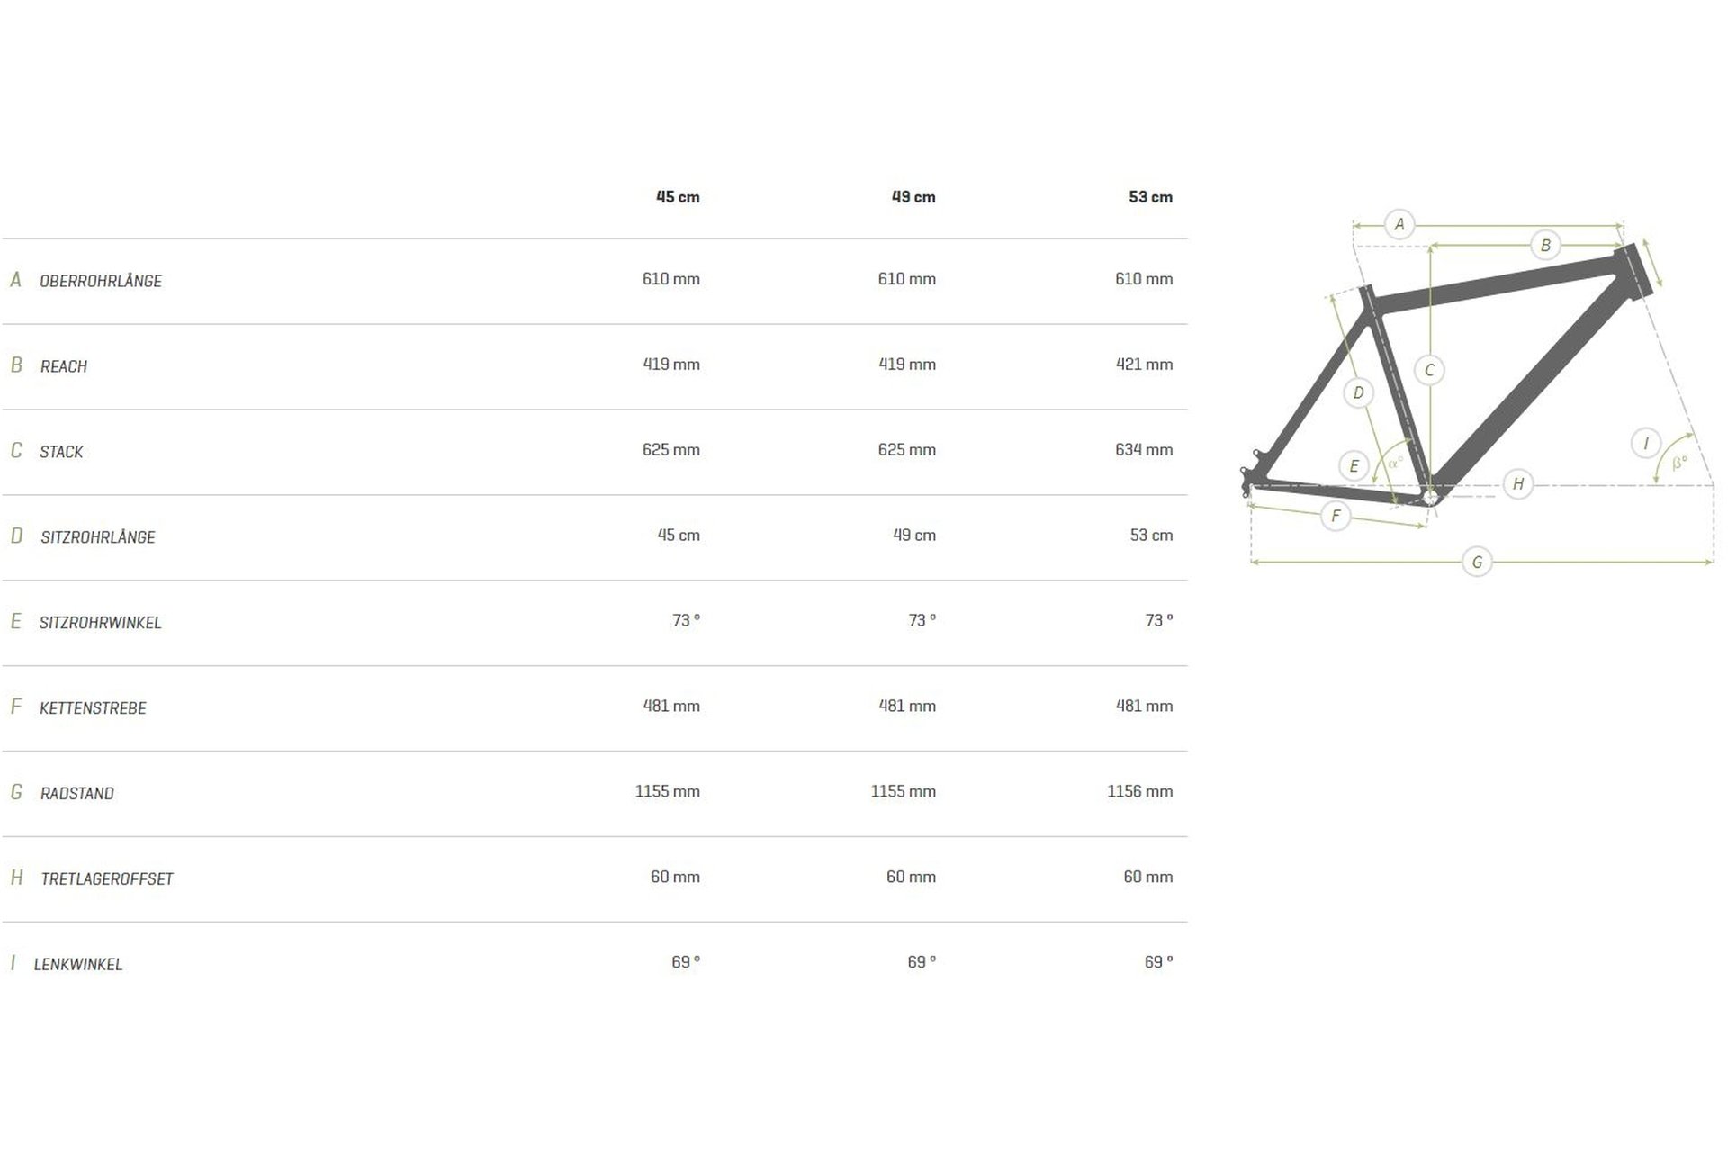Click the circled F chainstay marker

tap(1336, 516)
